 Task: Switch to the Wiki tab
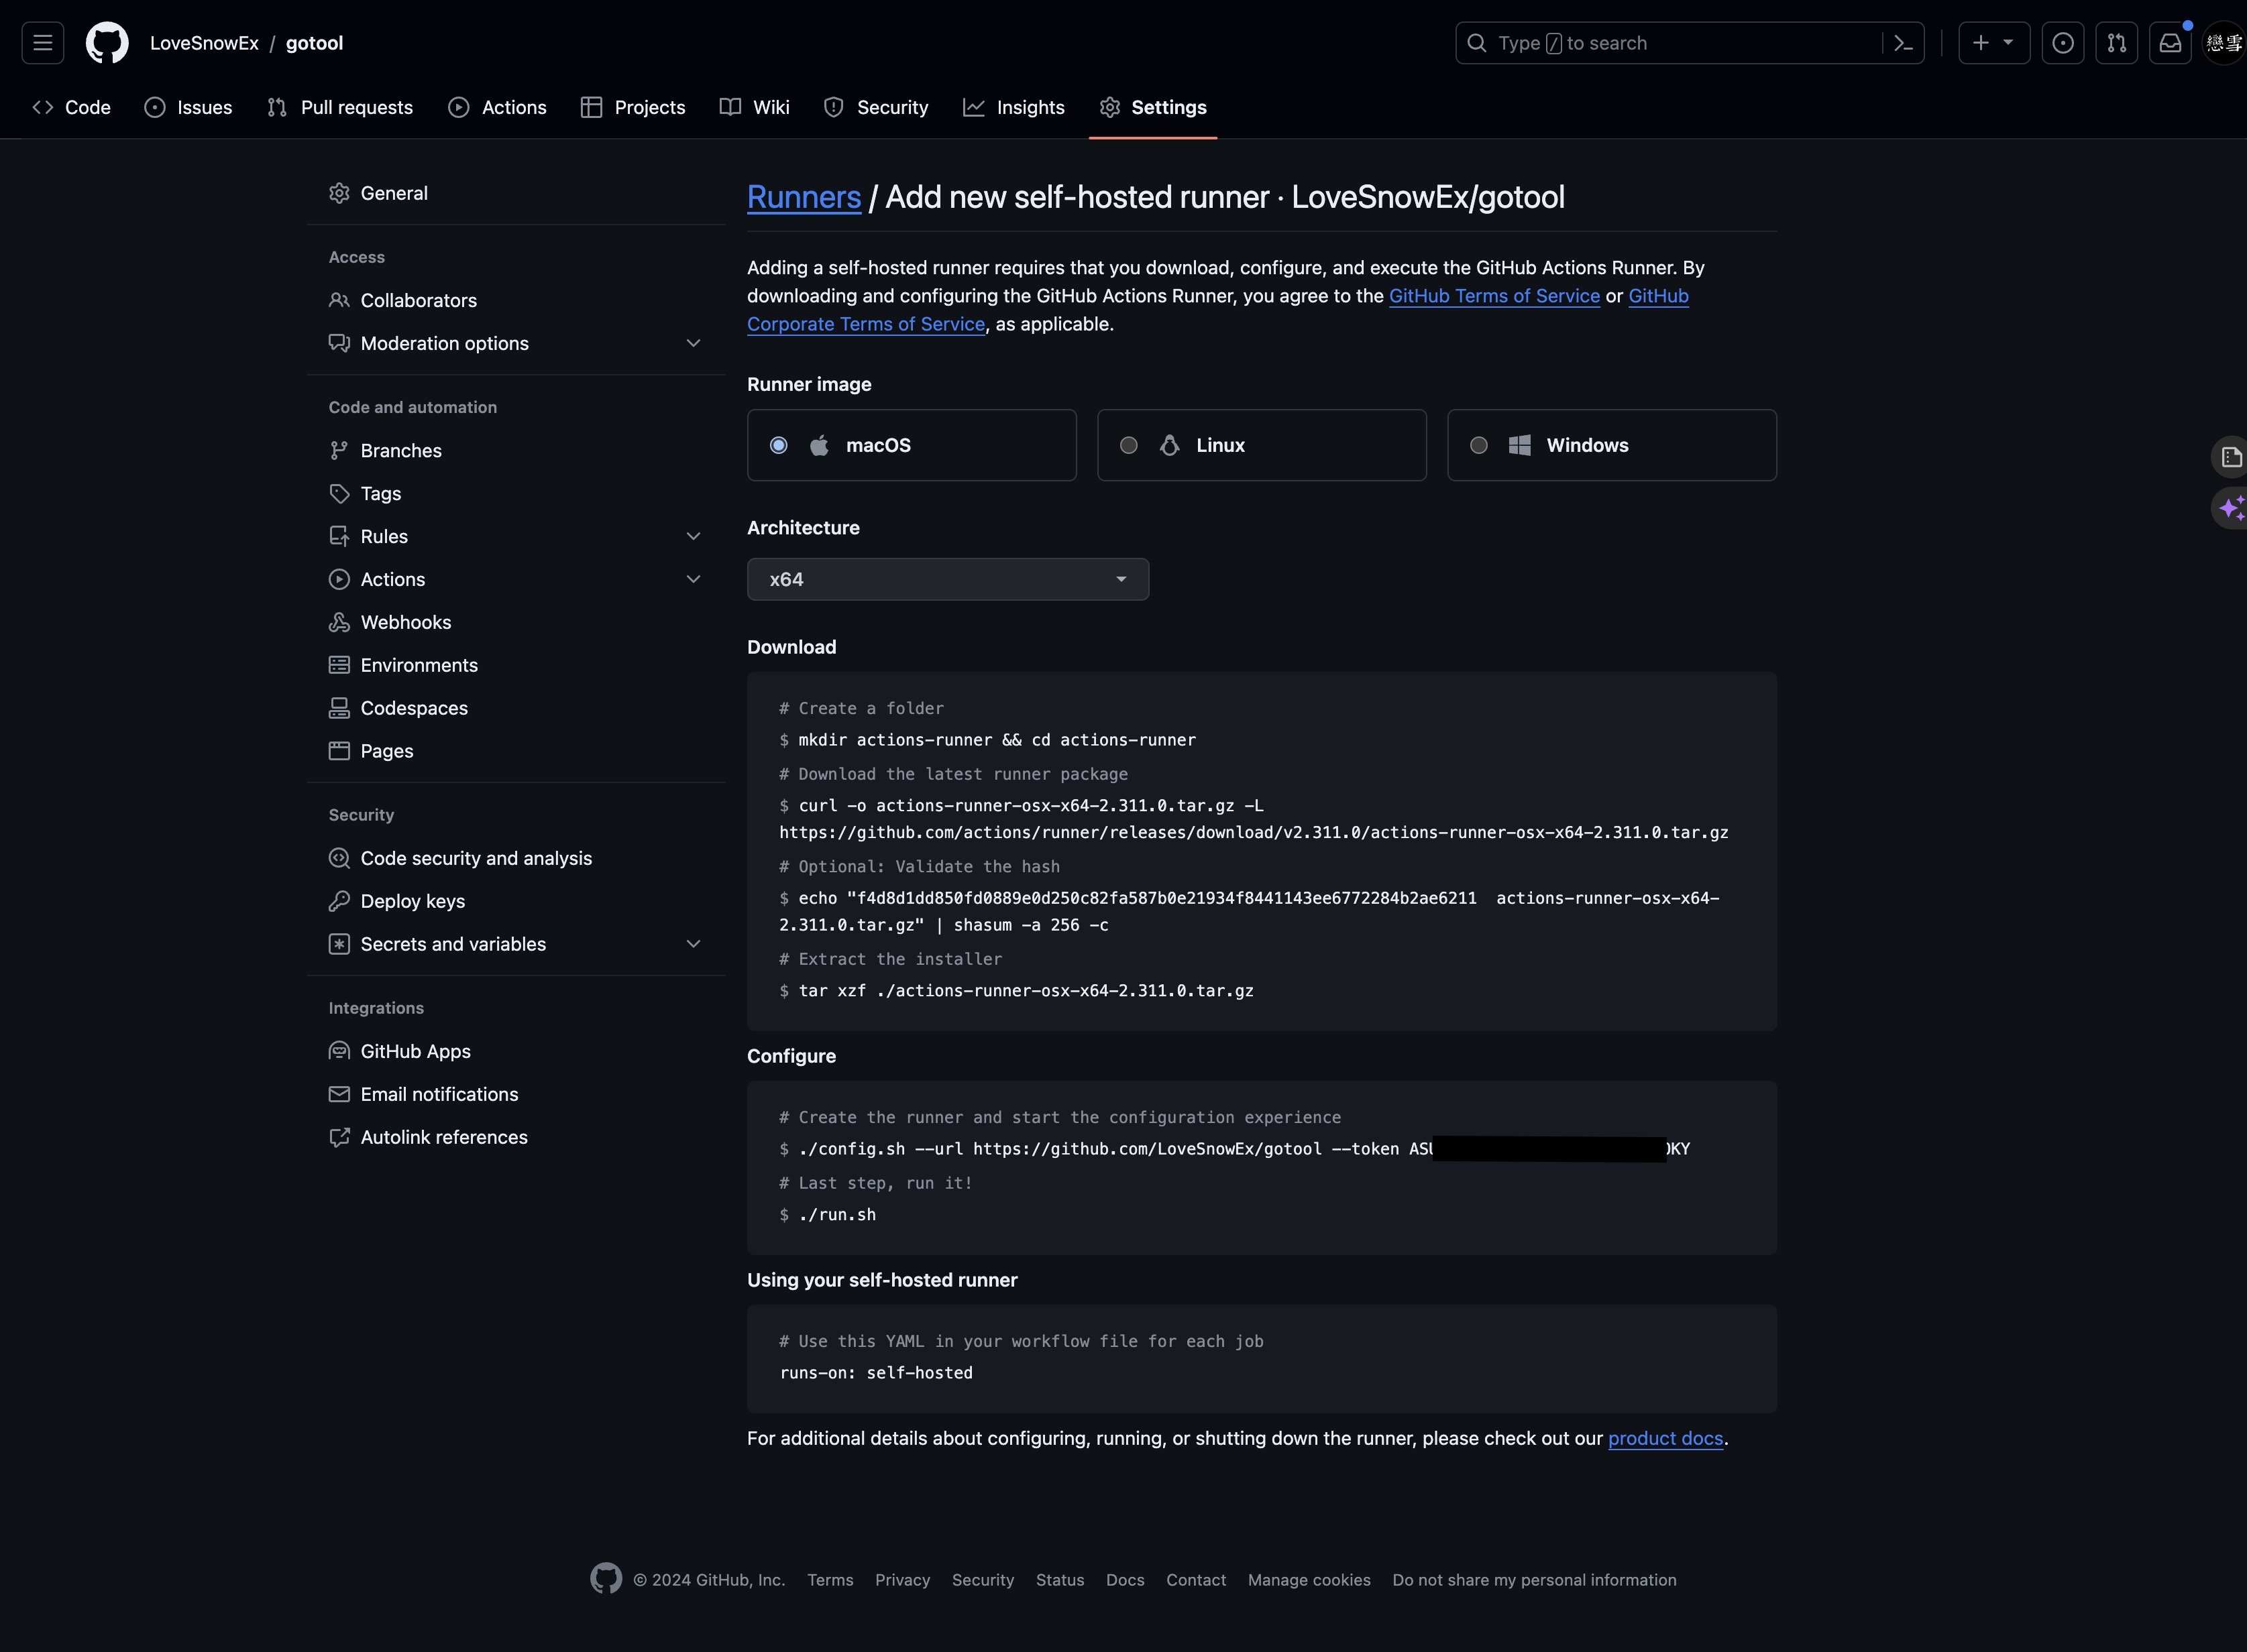pyautogui.click(x=755, y=107)
